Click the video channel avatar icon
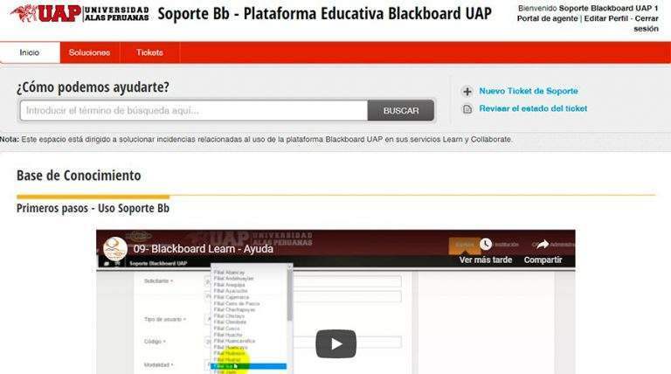 tap(115, 249)
